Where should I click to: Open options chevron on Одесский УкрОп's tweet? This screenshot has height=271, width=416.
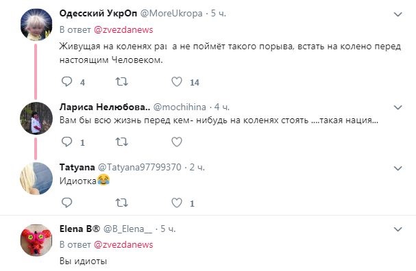(397, 14)
